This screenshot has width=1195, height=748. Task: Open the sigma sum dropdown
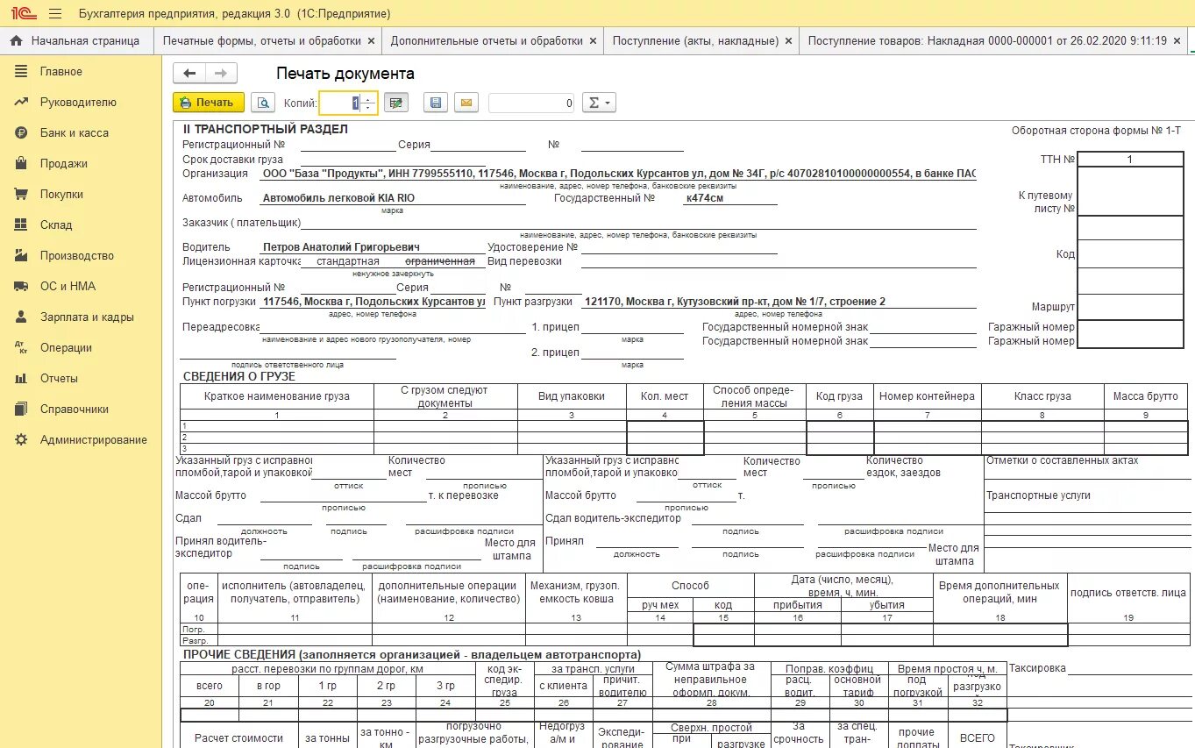(599, 103)
